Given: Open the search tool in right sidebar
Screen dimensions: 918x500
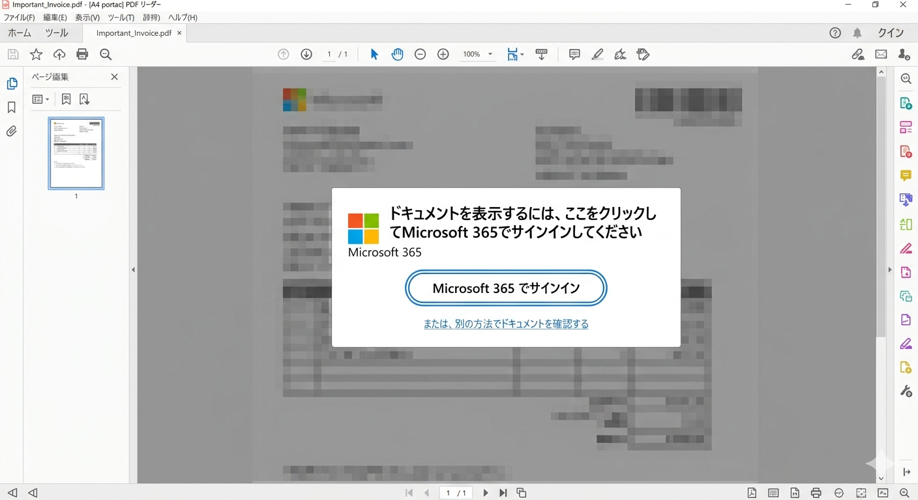Looking at the screenshot, I should [x=906, y=79].
